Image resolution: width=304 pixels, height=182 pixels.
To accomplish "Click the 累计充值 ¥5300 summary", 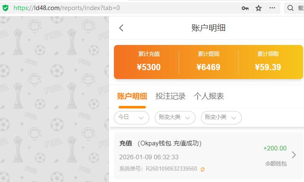I will 149,62.
